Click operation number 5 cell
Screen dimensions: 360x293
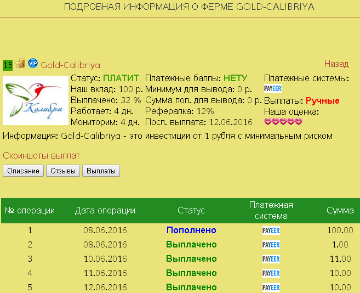pos(30,288)
